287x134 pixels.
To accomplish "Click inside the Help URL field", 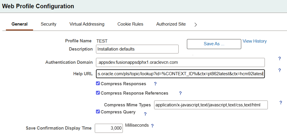I will pyautogui.click(x=180, y=73).
